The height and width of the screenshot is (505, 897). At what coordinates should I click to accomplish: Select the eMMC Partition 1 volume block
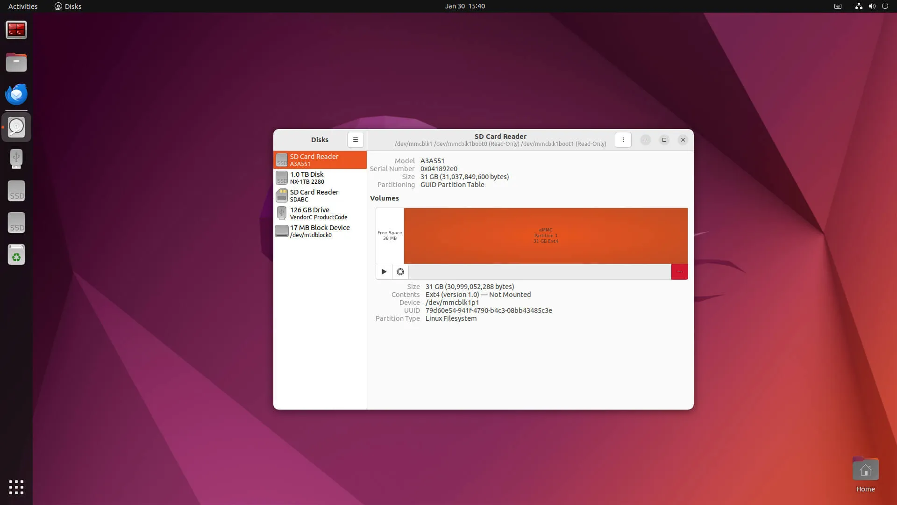pos(546,236)
